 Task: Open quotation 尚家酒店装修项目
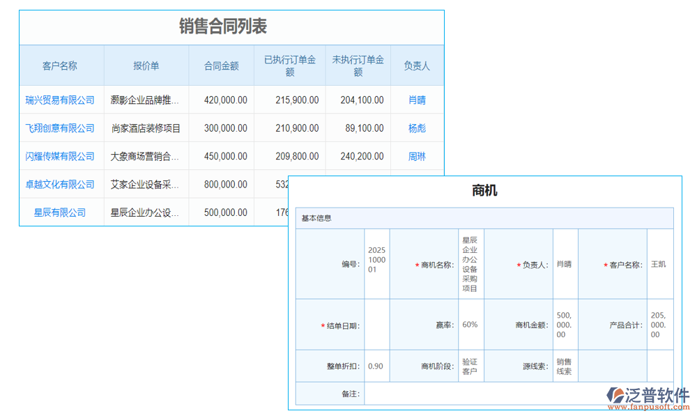145,128
